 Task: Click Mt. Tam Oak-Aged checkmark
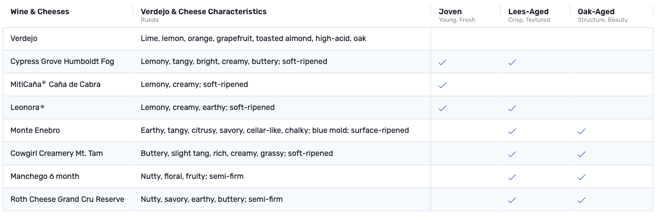pyautogui.click(x=582, y=154)
